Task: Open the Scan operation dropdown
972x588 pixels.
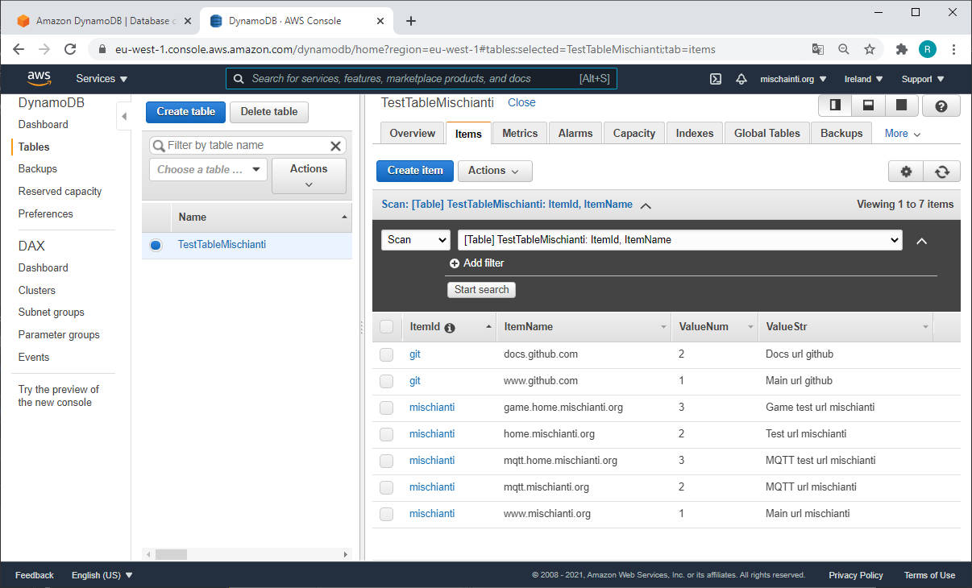Action: click(415, 240)
